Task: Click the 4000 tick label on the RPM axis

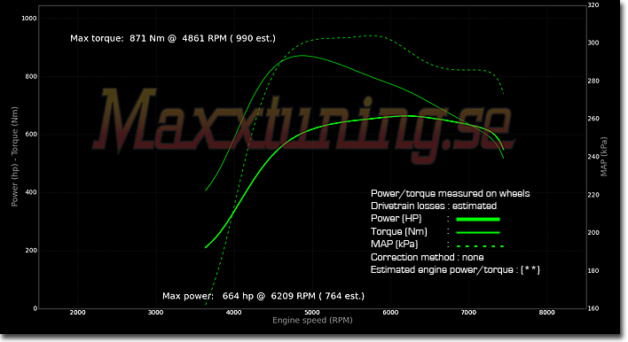Action: (233, 313)
